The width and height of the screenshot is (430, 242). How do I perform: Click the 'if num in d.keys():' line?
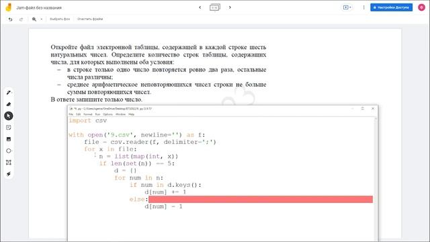[165, 185]
